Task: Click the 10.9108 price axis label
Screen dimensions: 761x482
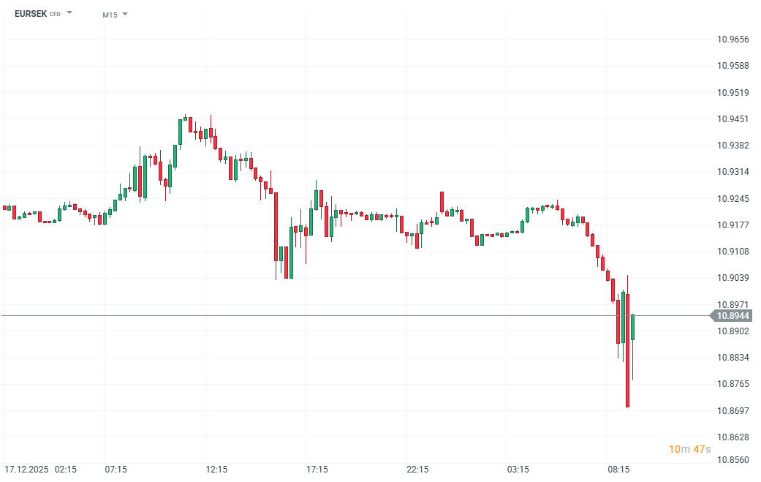Action: (x=732, y=252)
